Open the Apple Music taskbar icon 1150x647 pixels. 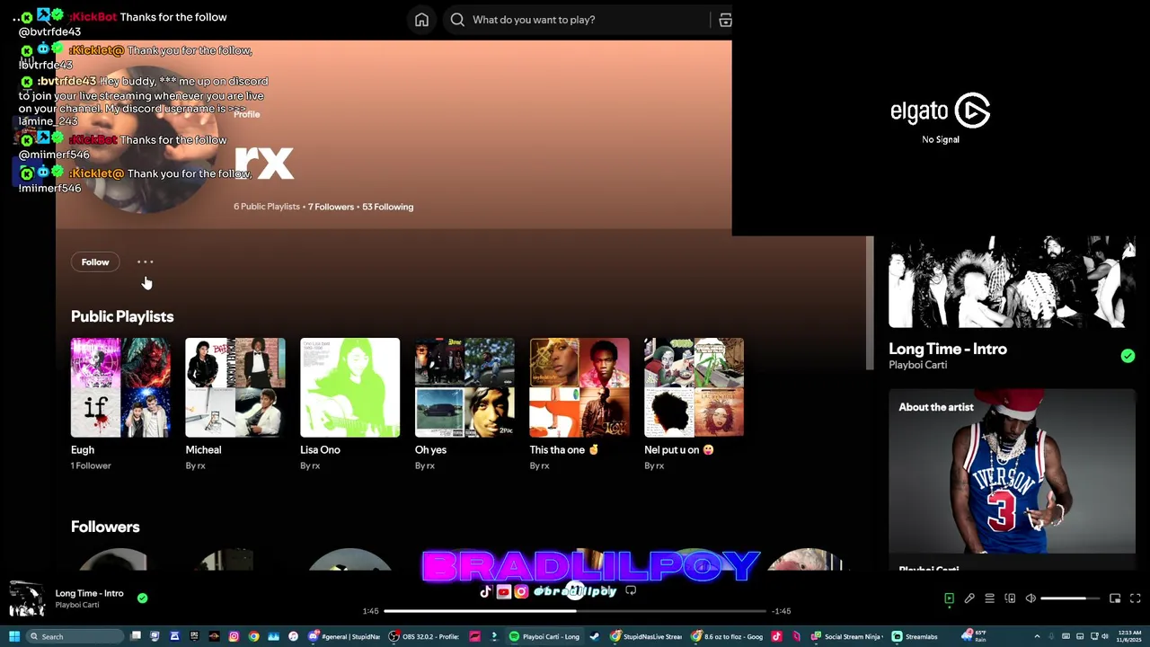[x=293, y=636]
